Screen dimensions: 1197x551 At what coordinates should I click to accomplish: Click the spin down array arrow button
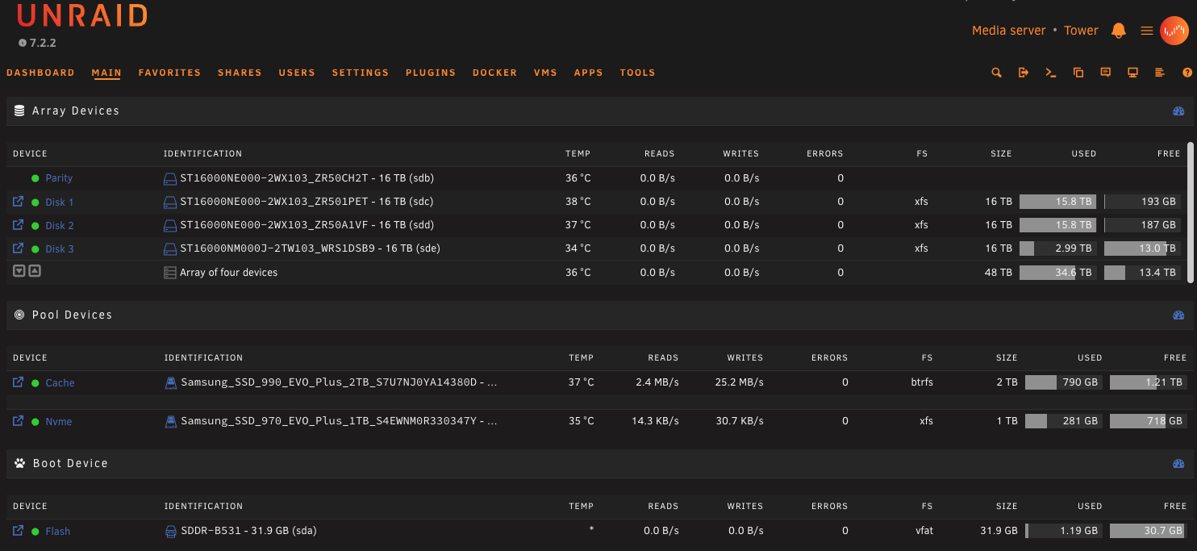coord(19,271)
